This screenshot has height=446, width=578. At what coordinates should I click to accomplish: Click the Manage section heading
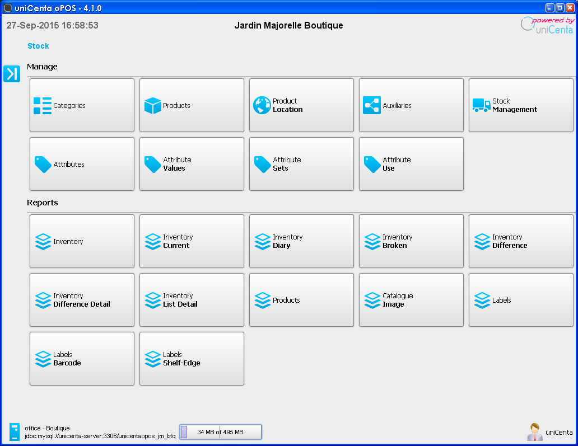(42, 67)
